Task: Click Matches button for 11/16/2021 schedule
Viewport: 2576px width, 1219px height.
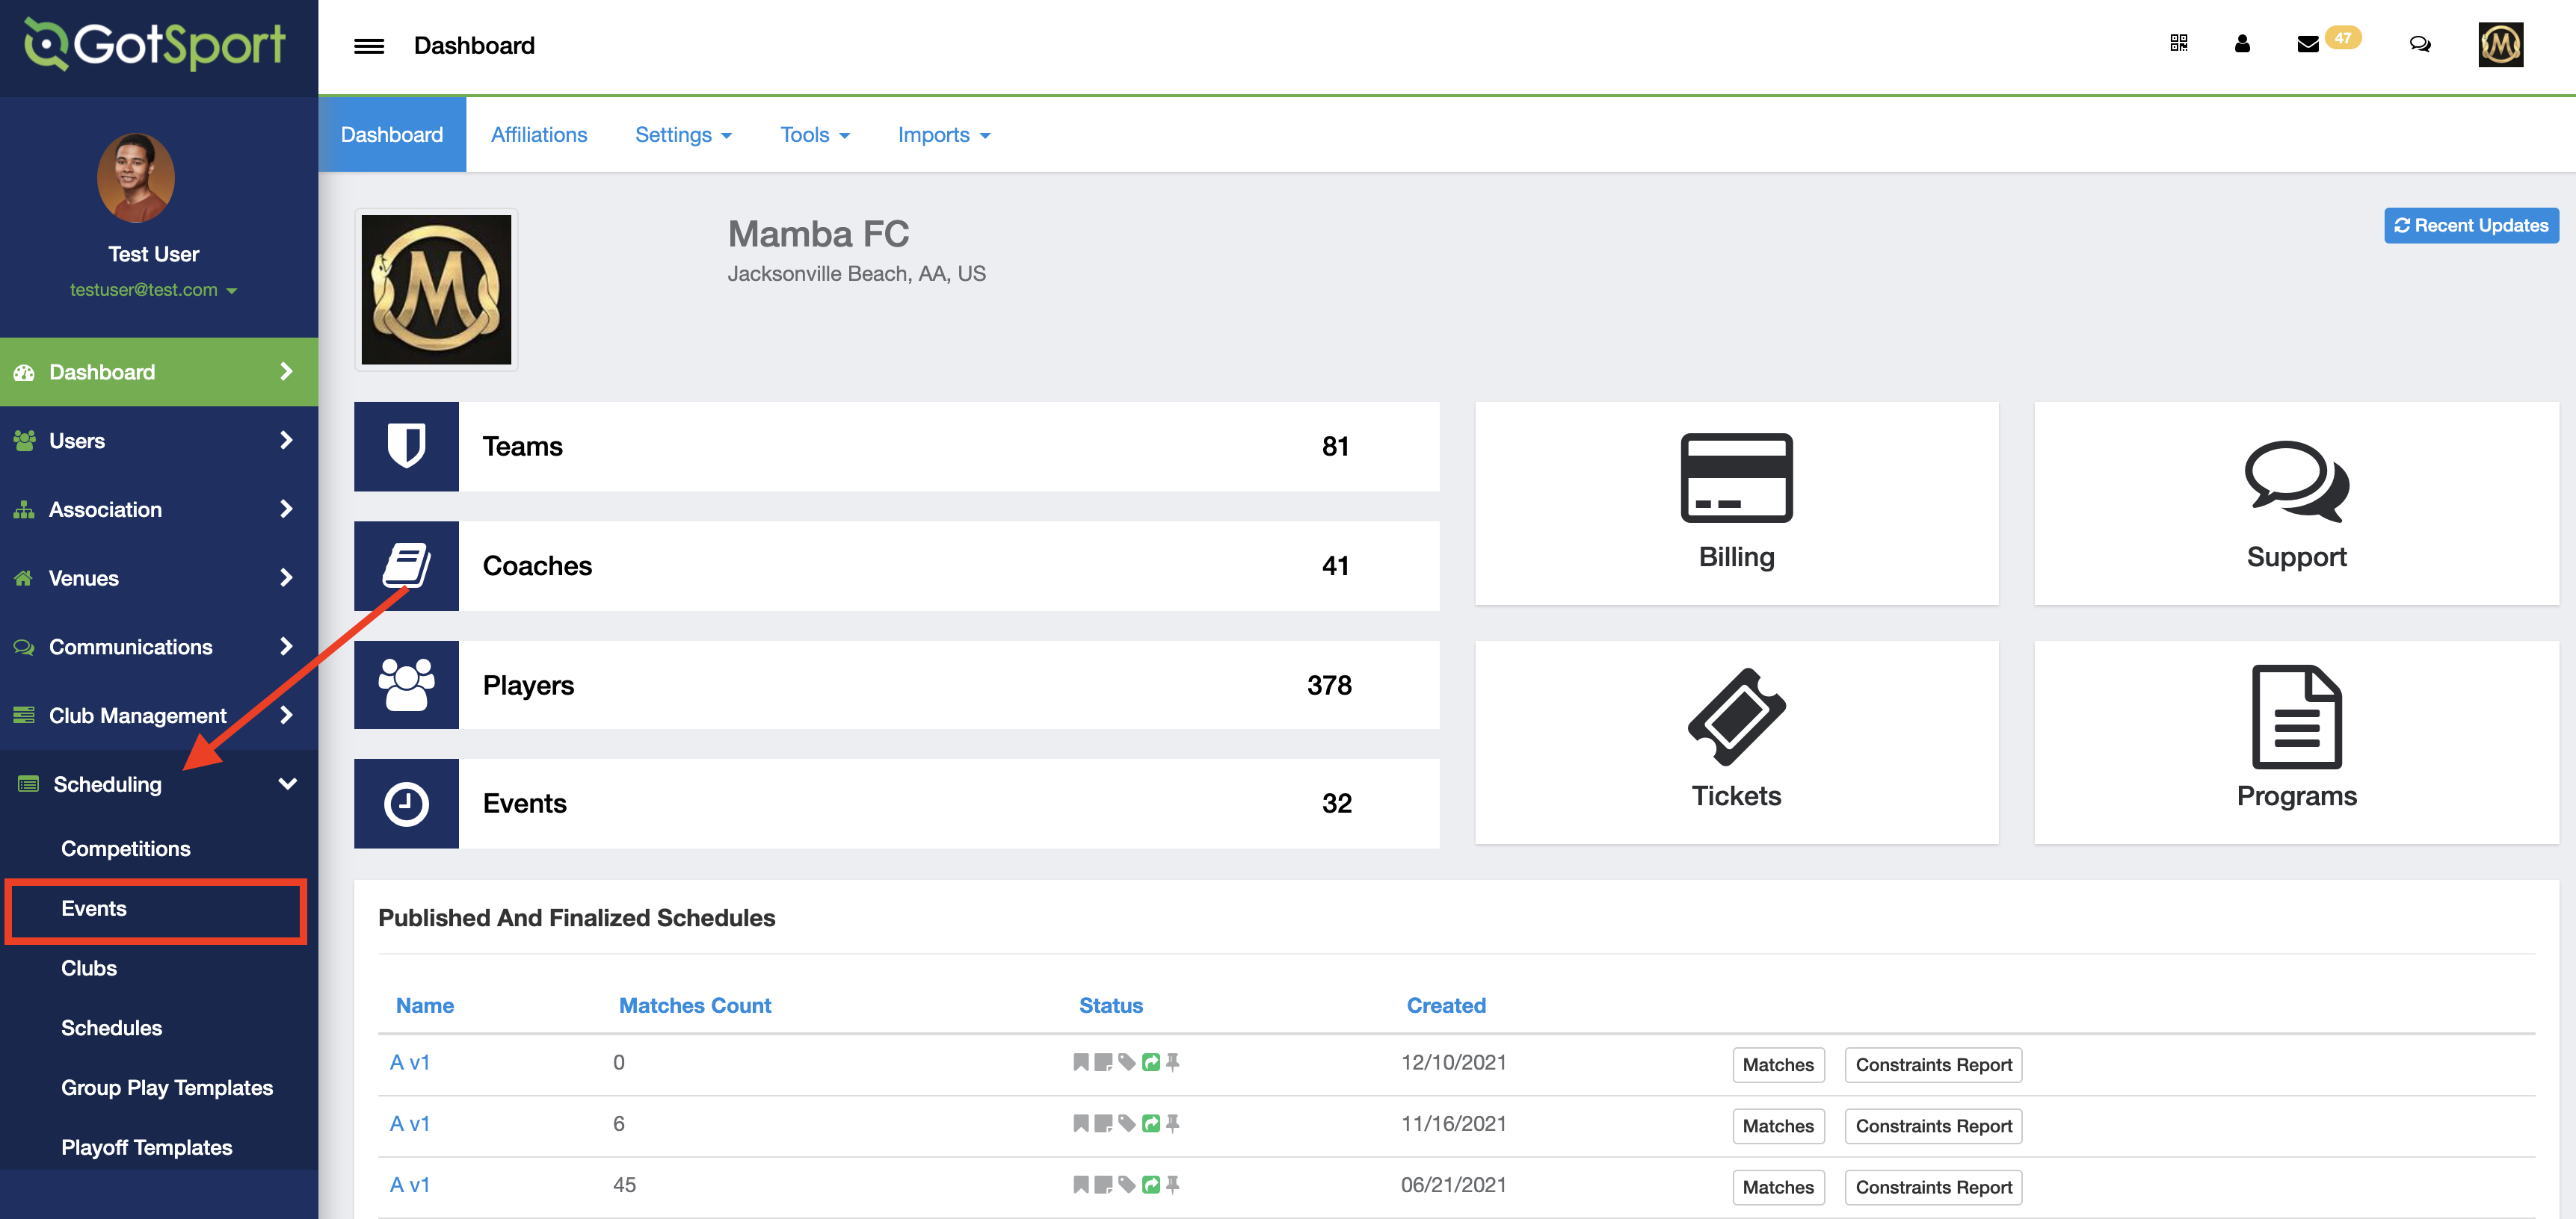Action: pyautogui.click(x=1778, y=1126)
